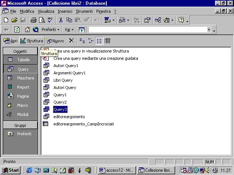Open the File menu
The image size is (234, 175).
[x=13, y=11]
